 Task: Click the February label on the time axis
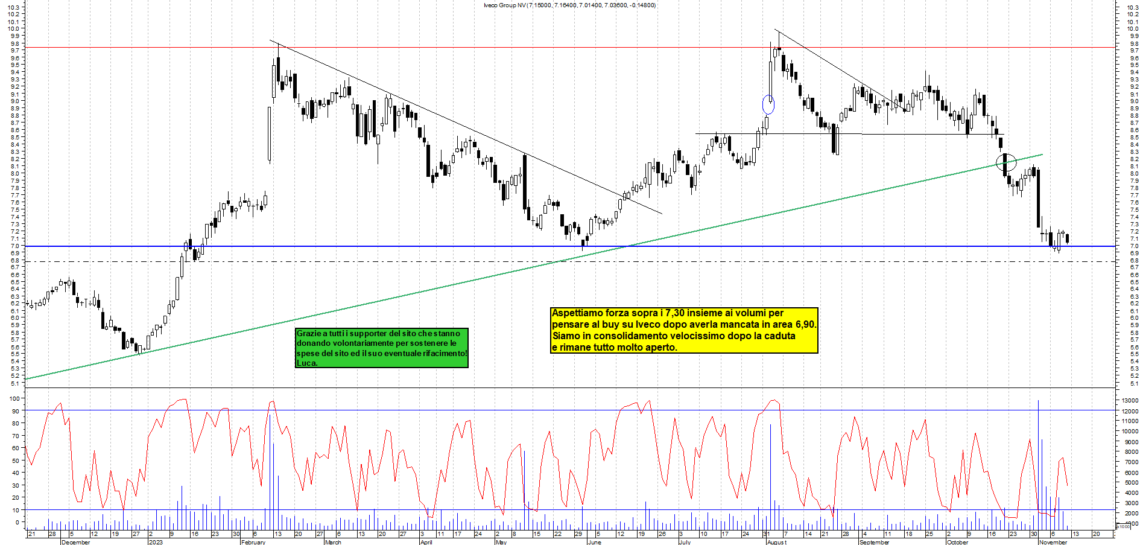point(253,542)
